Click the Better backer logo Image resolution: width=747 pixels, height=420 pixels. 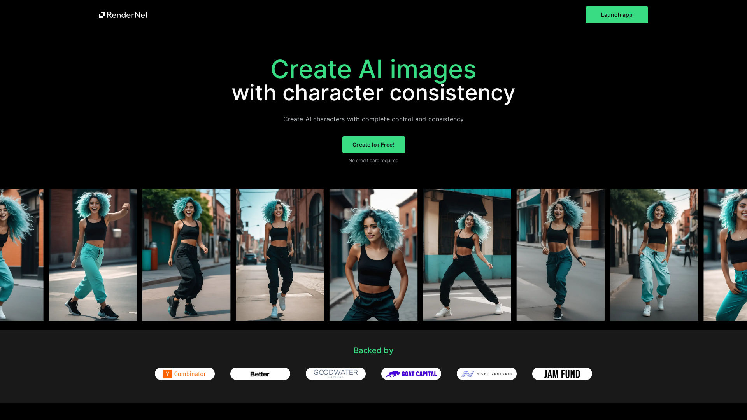(x=260, y=373)
